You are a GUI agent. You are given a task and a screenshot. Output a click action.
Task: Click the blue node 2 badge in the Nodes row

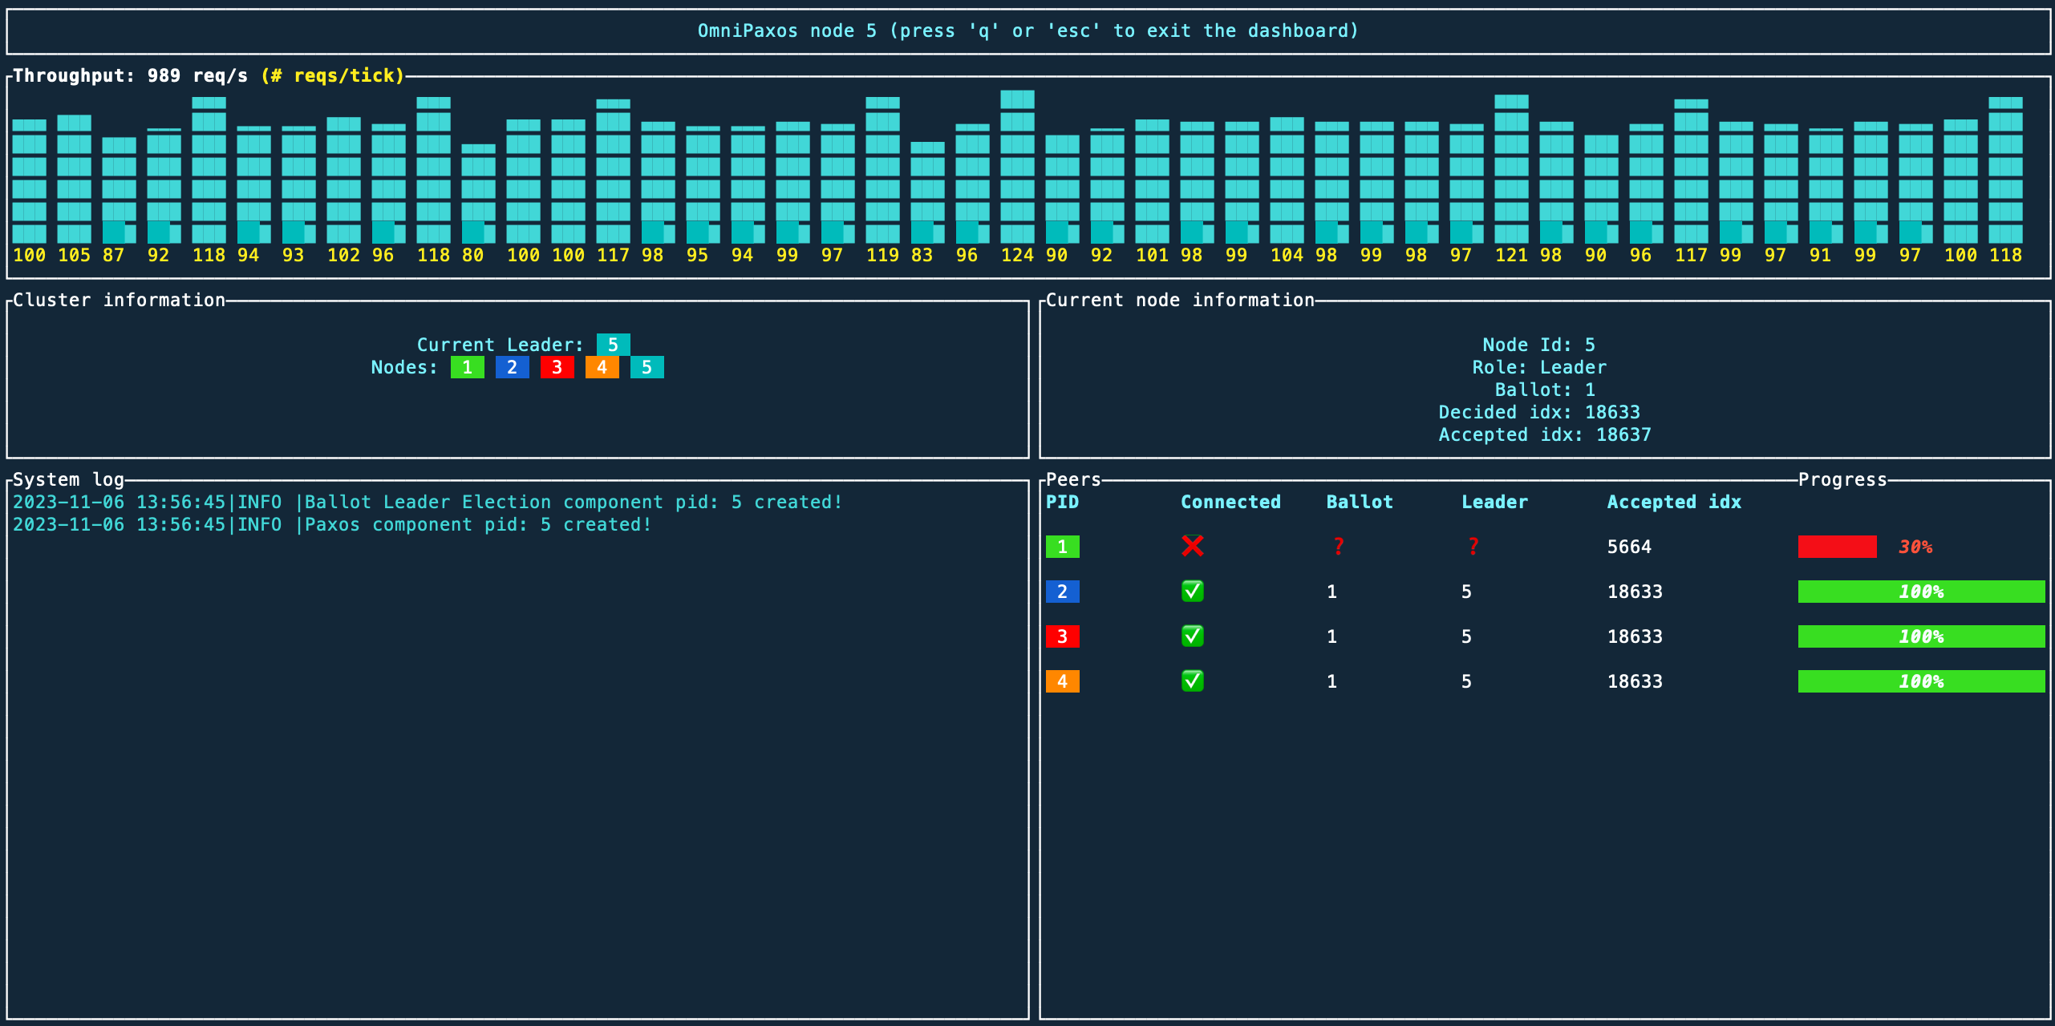tap(513, 367)
